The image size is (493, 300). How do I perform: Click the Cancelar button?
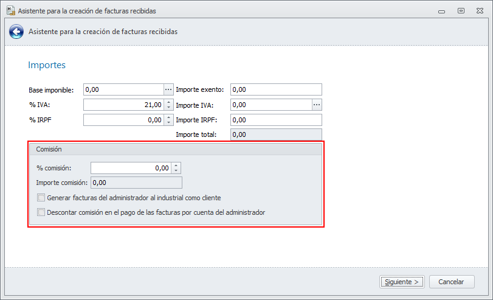(452, 282)
